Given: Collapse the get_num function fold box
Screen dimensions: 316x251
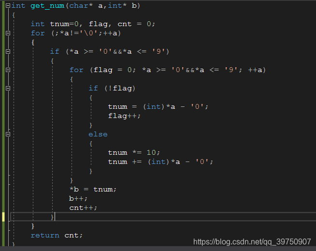Looking at the screenshot, I should pyautogui.click(x=8, y=6).
